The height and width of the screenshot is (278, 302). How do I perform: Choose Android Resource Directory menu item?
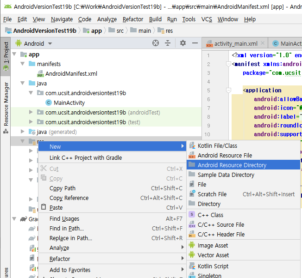pyautogui.click(x=232, y=165)
